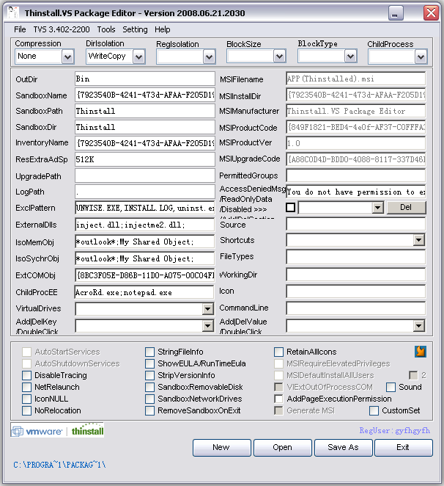Click the app icon in title bar
444x486 pixels.
click(x=13, y=12)
